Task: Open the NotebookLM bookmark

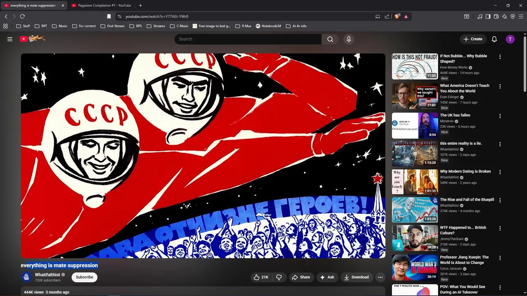Action: [268, 26]
